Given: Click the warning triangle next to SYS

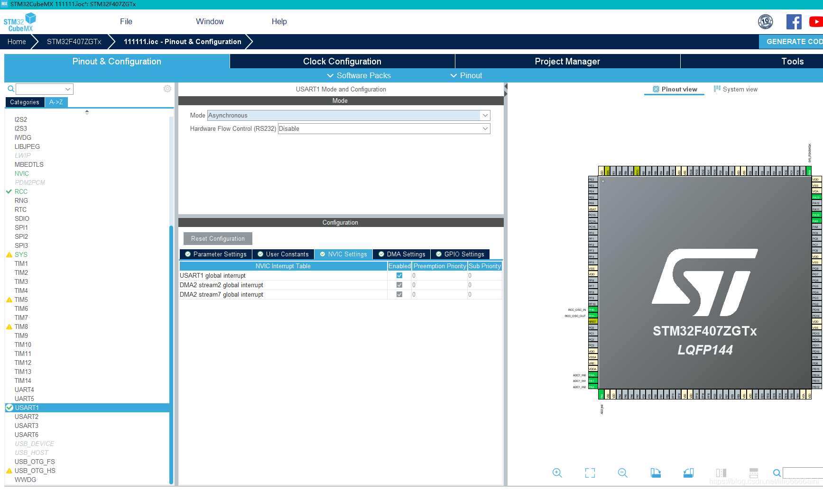Looking at the screenshot, I should pos(9,255).
